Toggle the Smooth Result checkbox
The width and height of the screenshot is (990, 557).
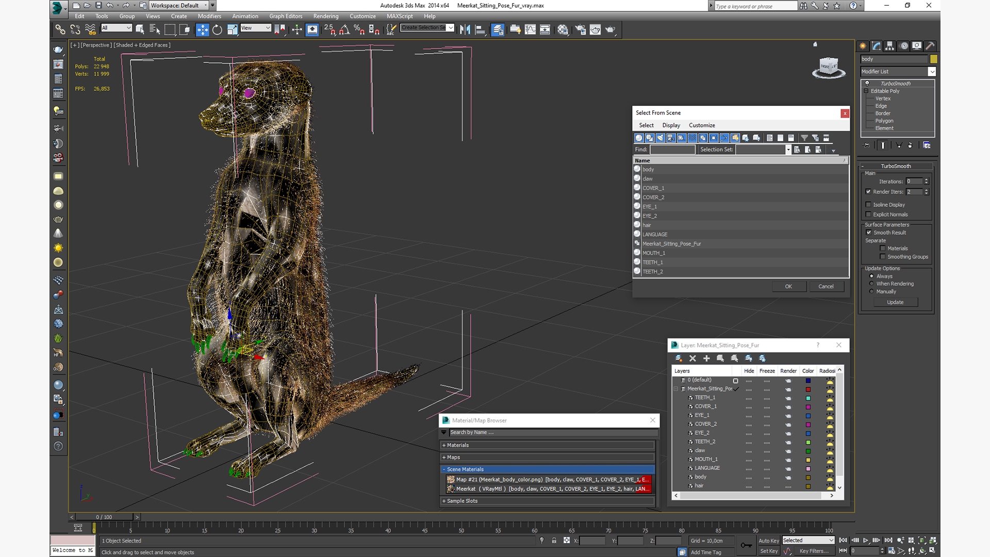868,233
